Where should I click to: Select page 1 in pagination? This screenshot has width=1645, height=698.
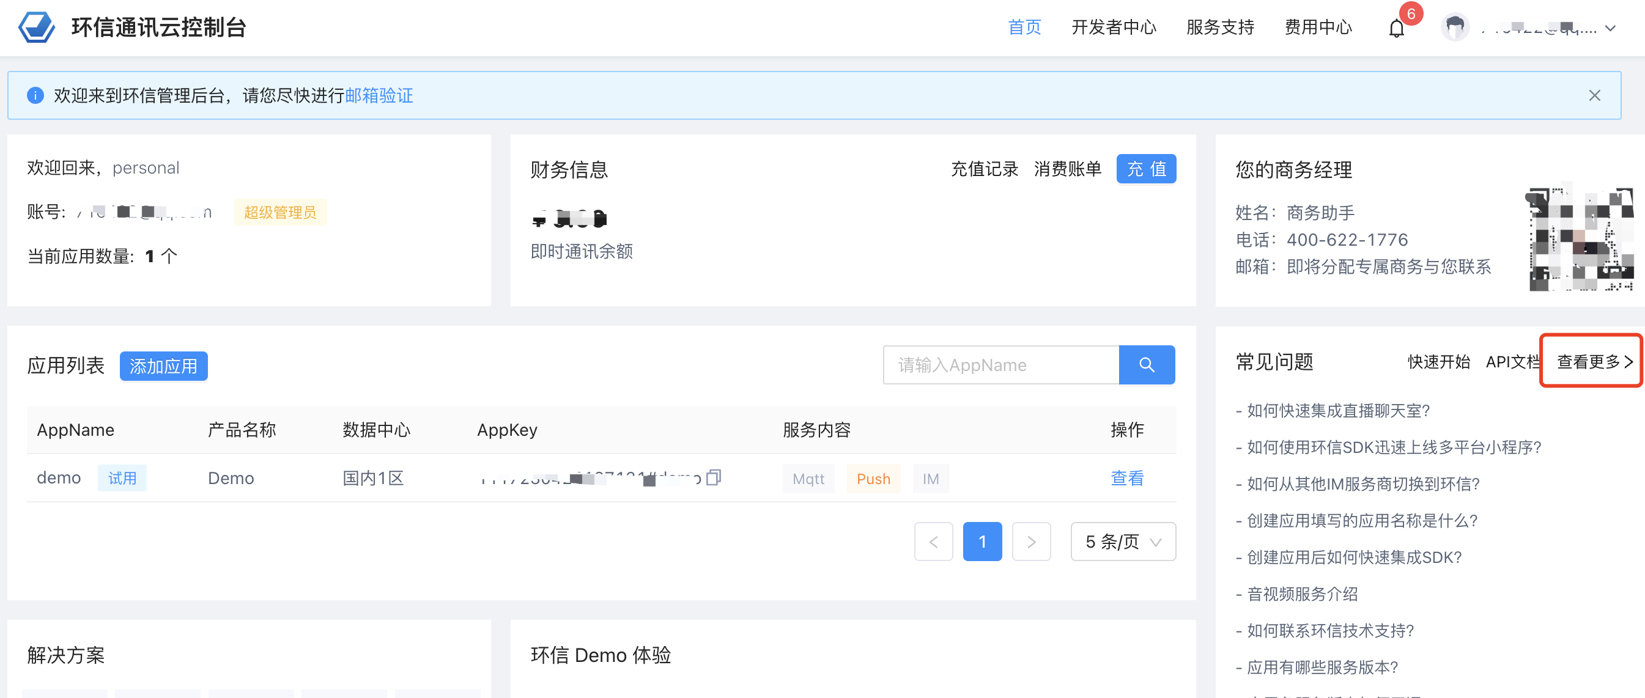tap(982, 542)
